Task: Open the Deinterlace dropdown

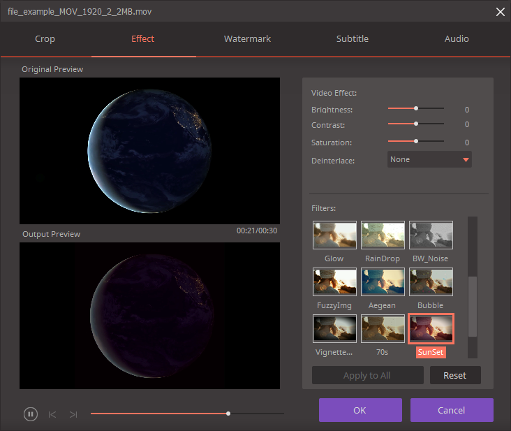Action: pyautogui.click(x=429, y=160)
